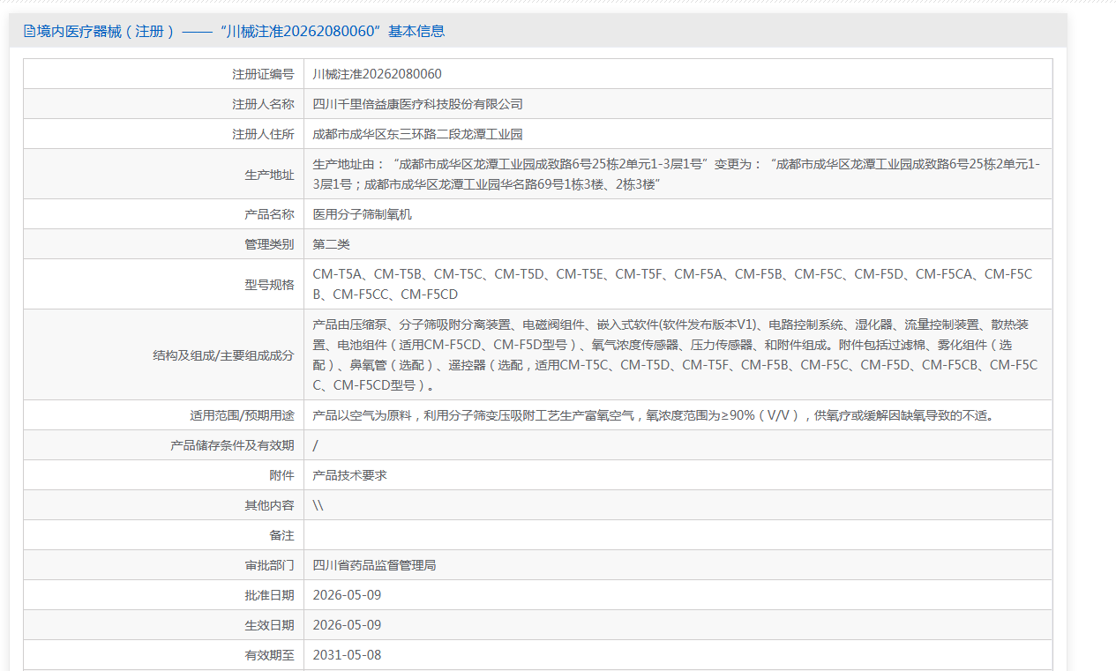1116x671 pixels.
Task: Select the label '有效期至'
Action: coord(269,655)
